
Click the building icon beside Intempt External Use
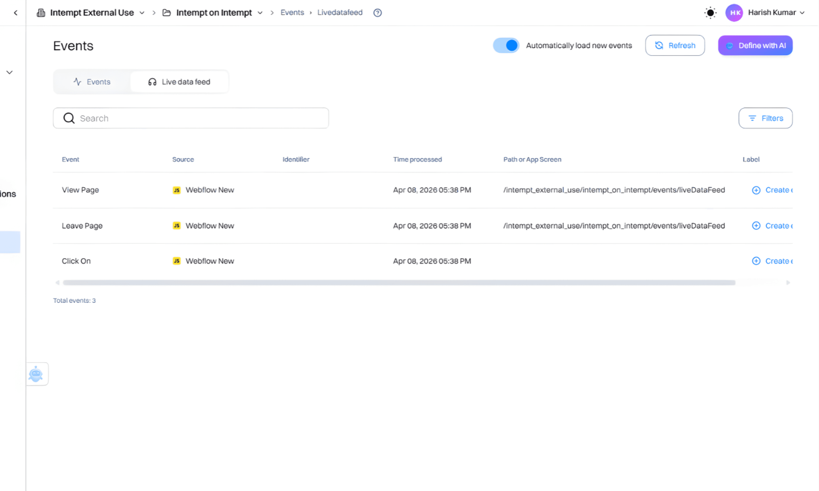[x=41, y=12]
